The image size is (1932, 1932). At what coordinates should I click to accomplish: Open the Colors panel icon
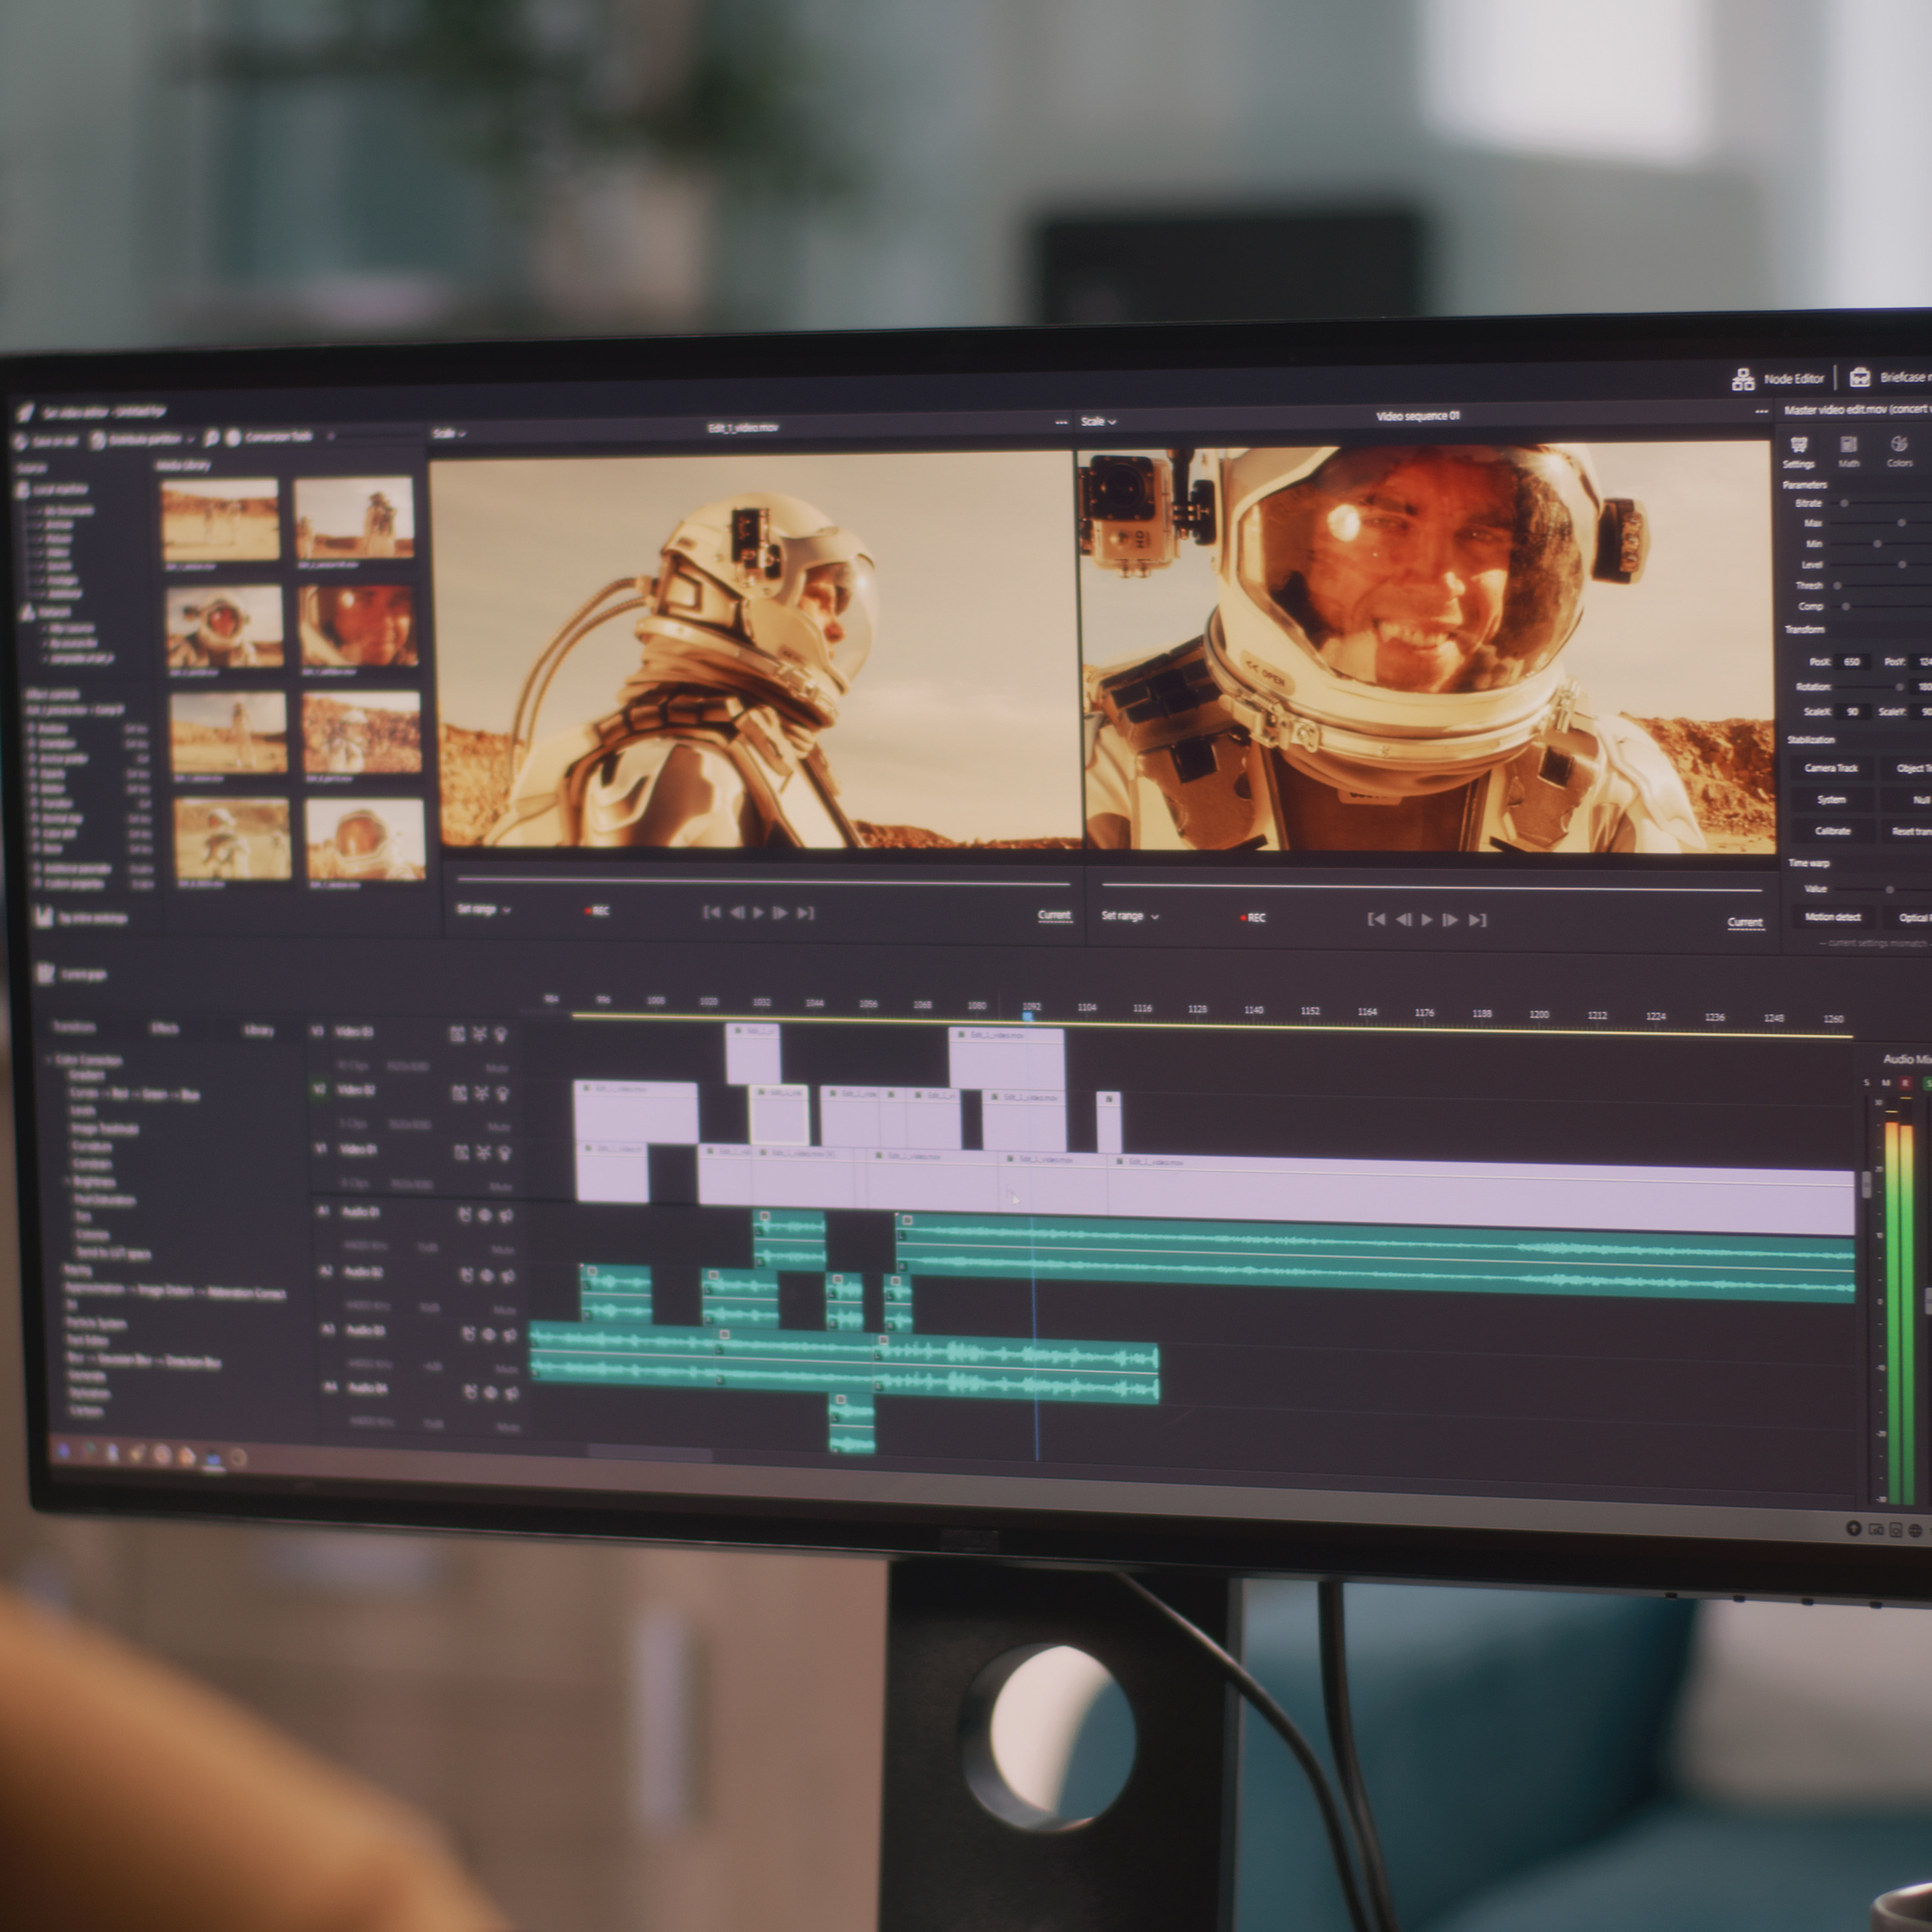tap(1899, 443)
